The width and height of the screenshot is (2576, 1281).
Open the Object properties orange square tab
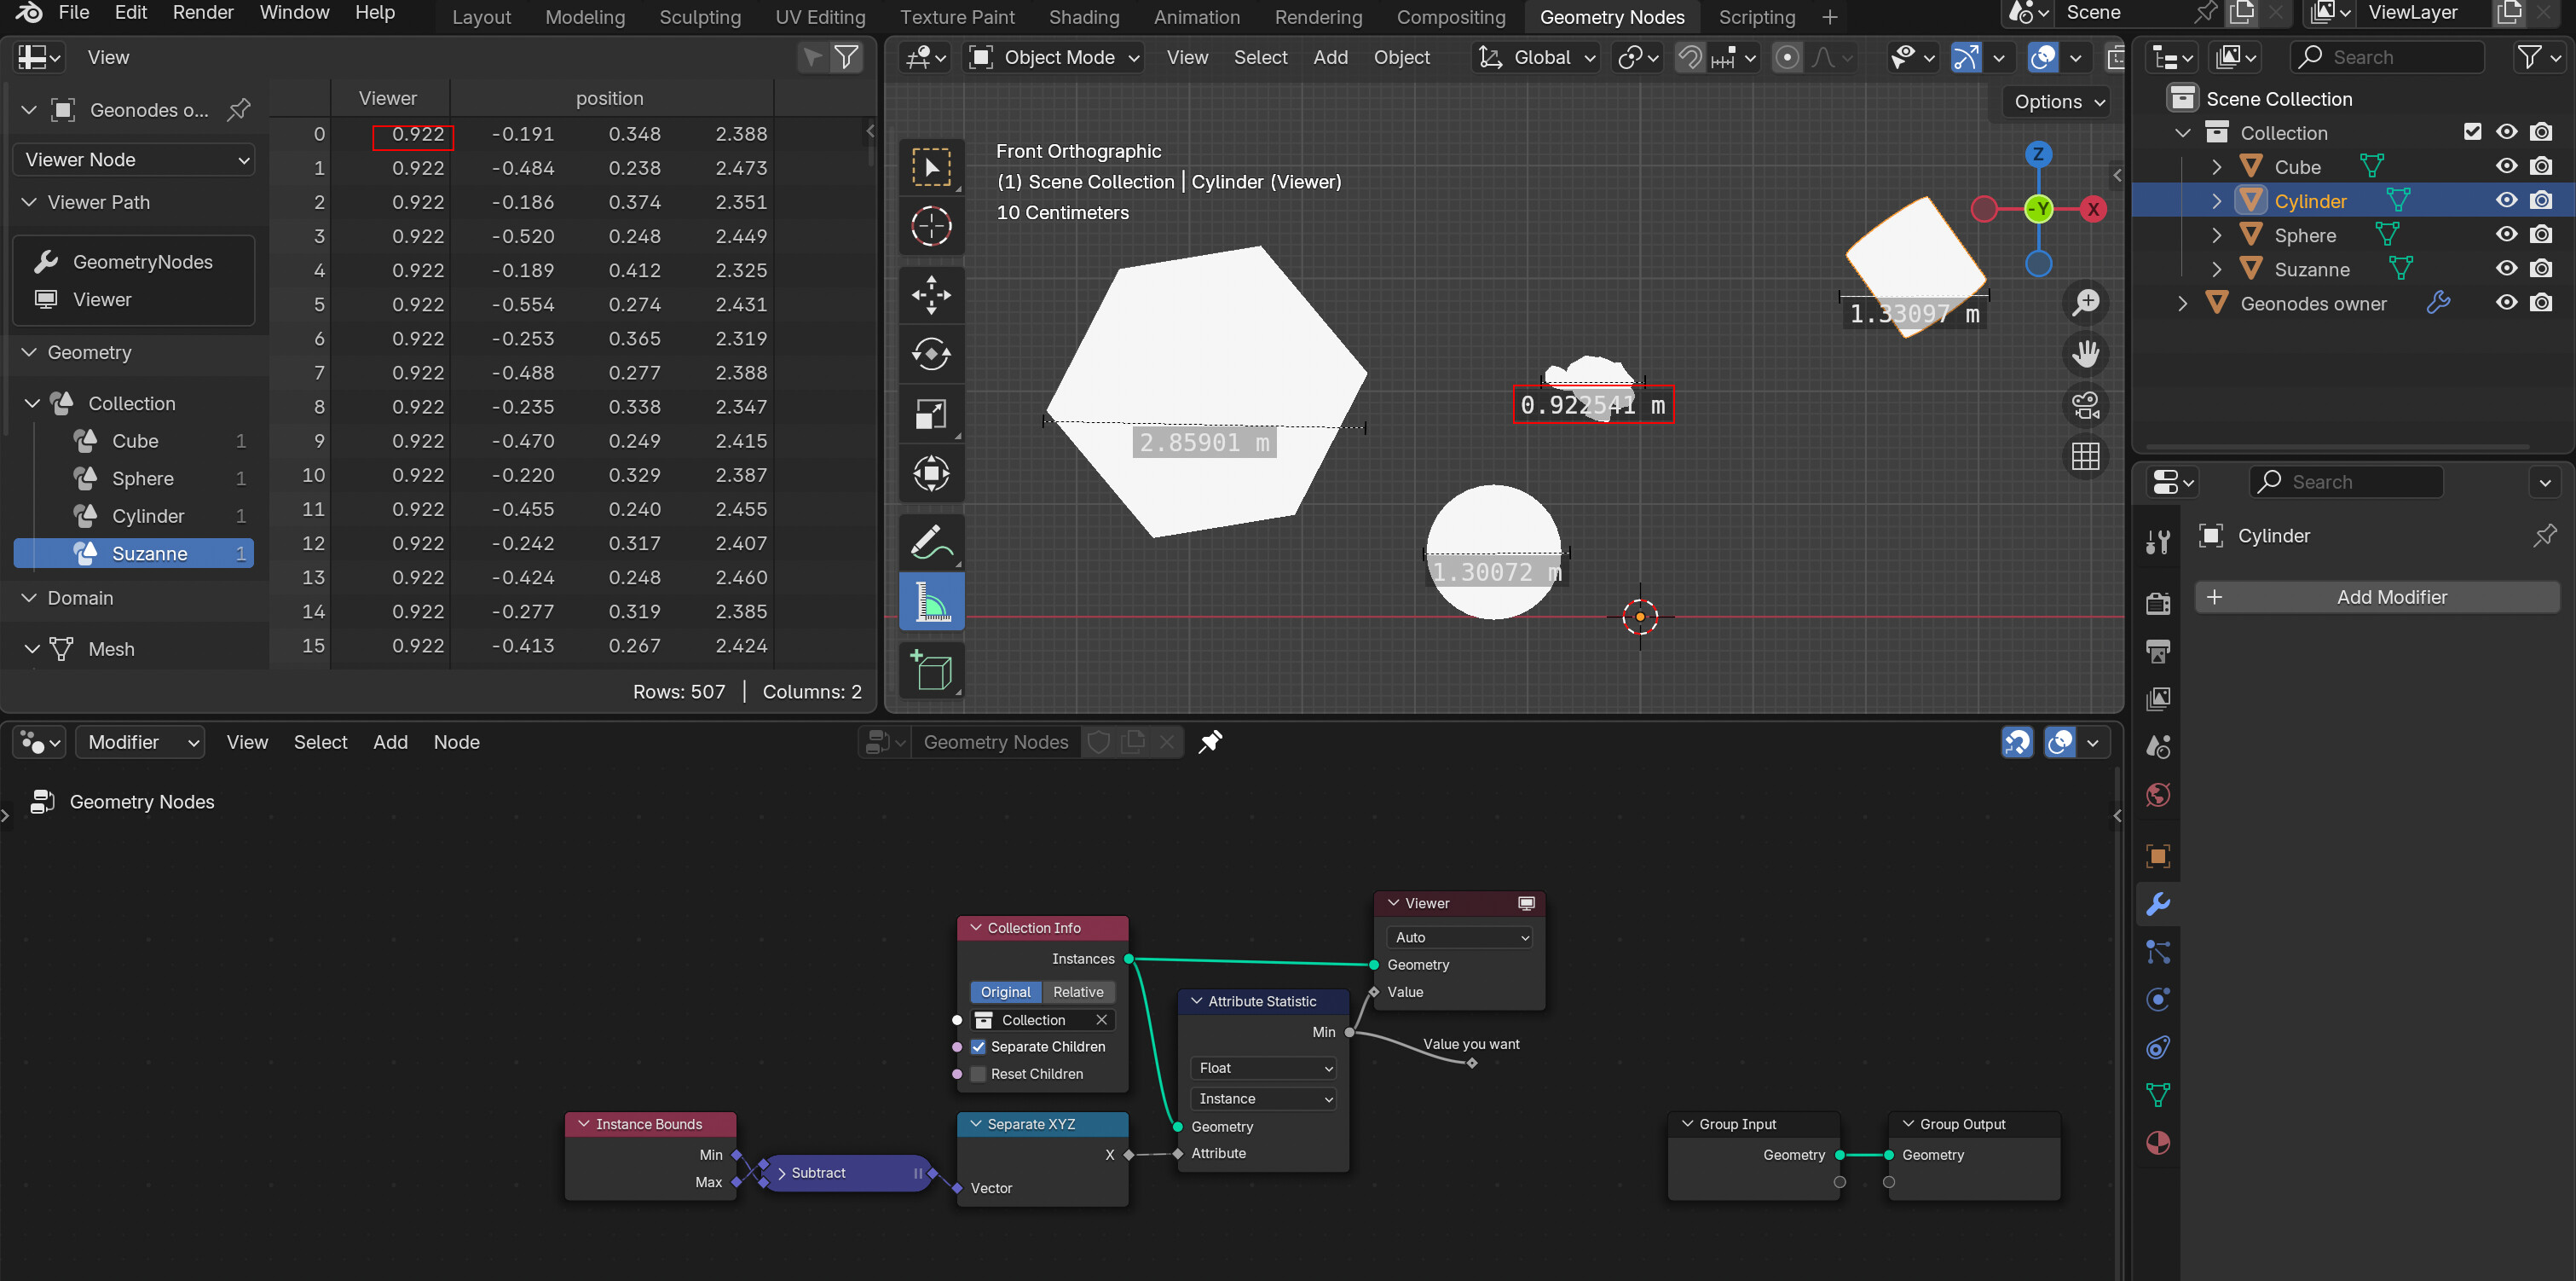pos(2158,855)
